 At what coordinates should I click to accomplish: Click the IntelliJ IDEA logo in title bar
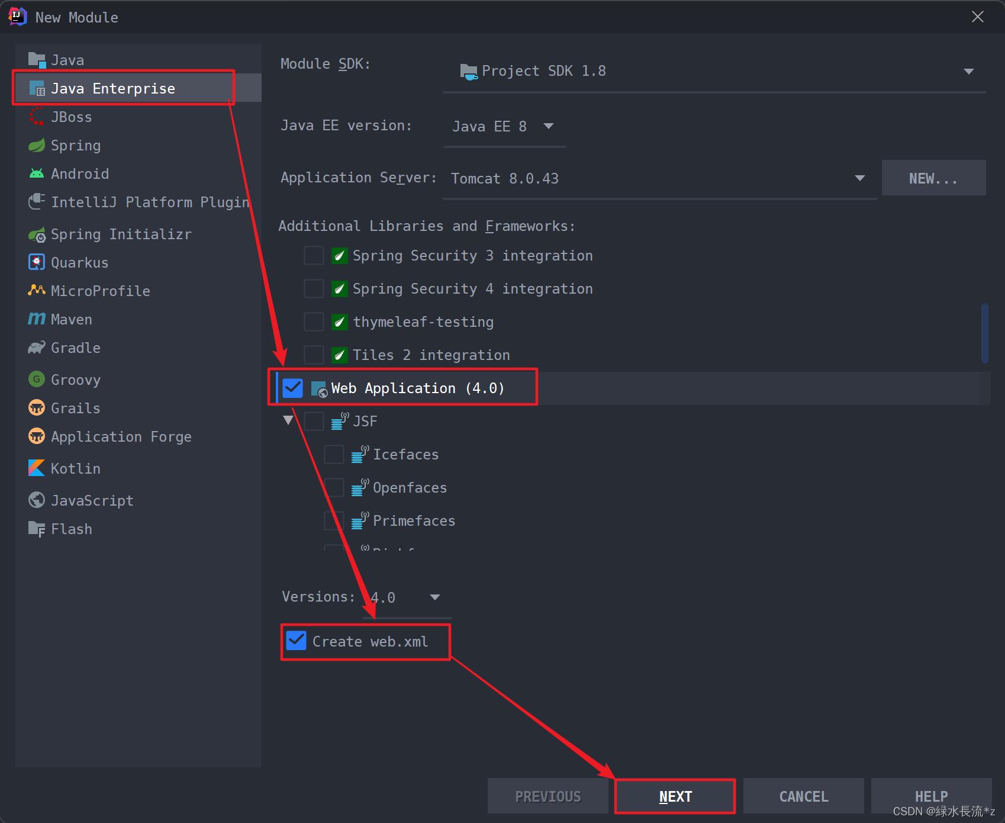click(x=18, y=17)
